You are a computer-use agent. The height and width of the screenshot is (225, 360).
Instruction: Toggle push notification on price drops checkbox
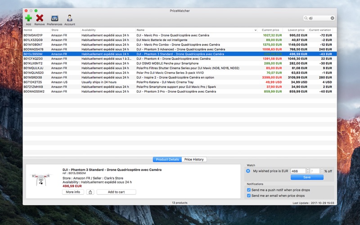coord(249,190)
